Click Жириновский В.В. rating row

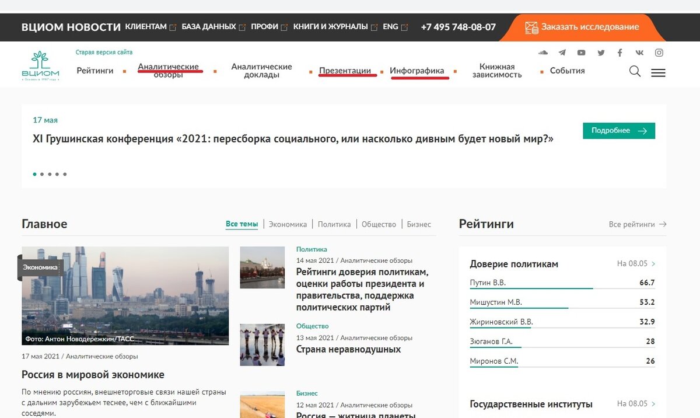point(562,322)
